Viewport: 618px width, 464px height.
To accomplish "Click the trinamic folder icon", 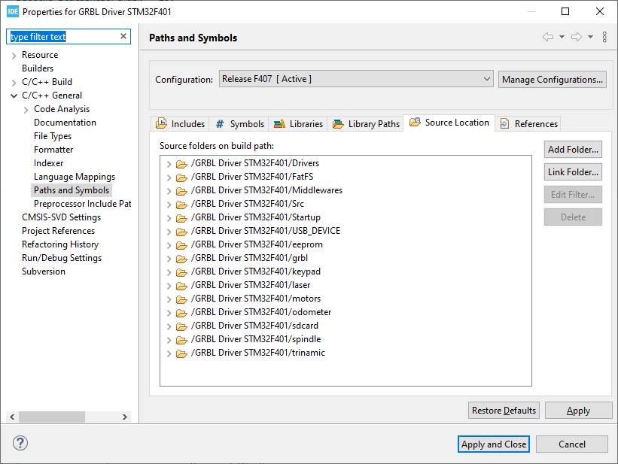I will click(181, 353).
